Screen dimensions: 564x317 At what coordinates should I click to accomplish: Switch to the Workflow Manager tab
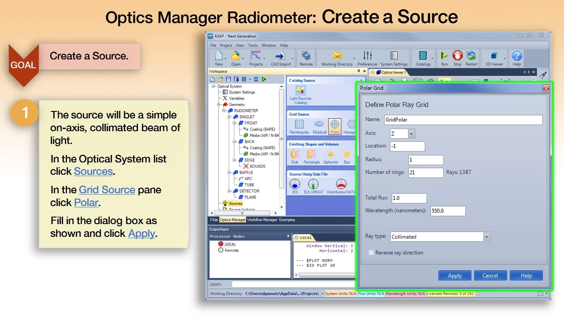point(262,220)
